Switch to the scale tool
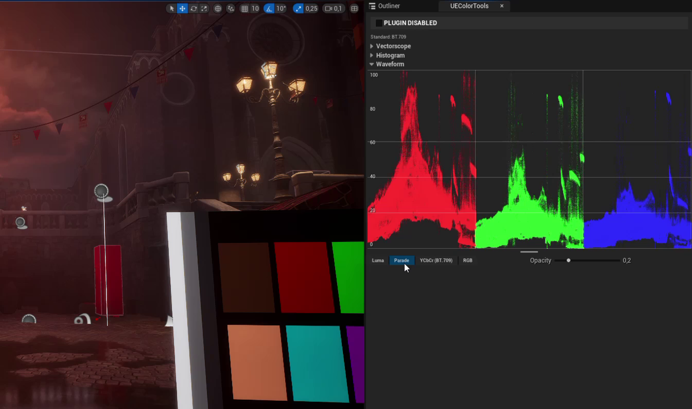The height and width of the screenshot is (409, 692). click(204, 8)
